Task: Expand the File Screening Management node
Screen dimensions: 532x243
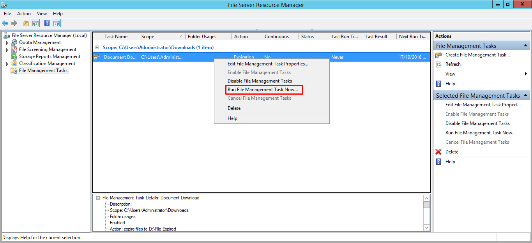Action: (7, 50)
